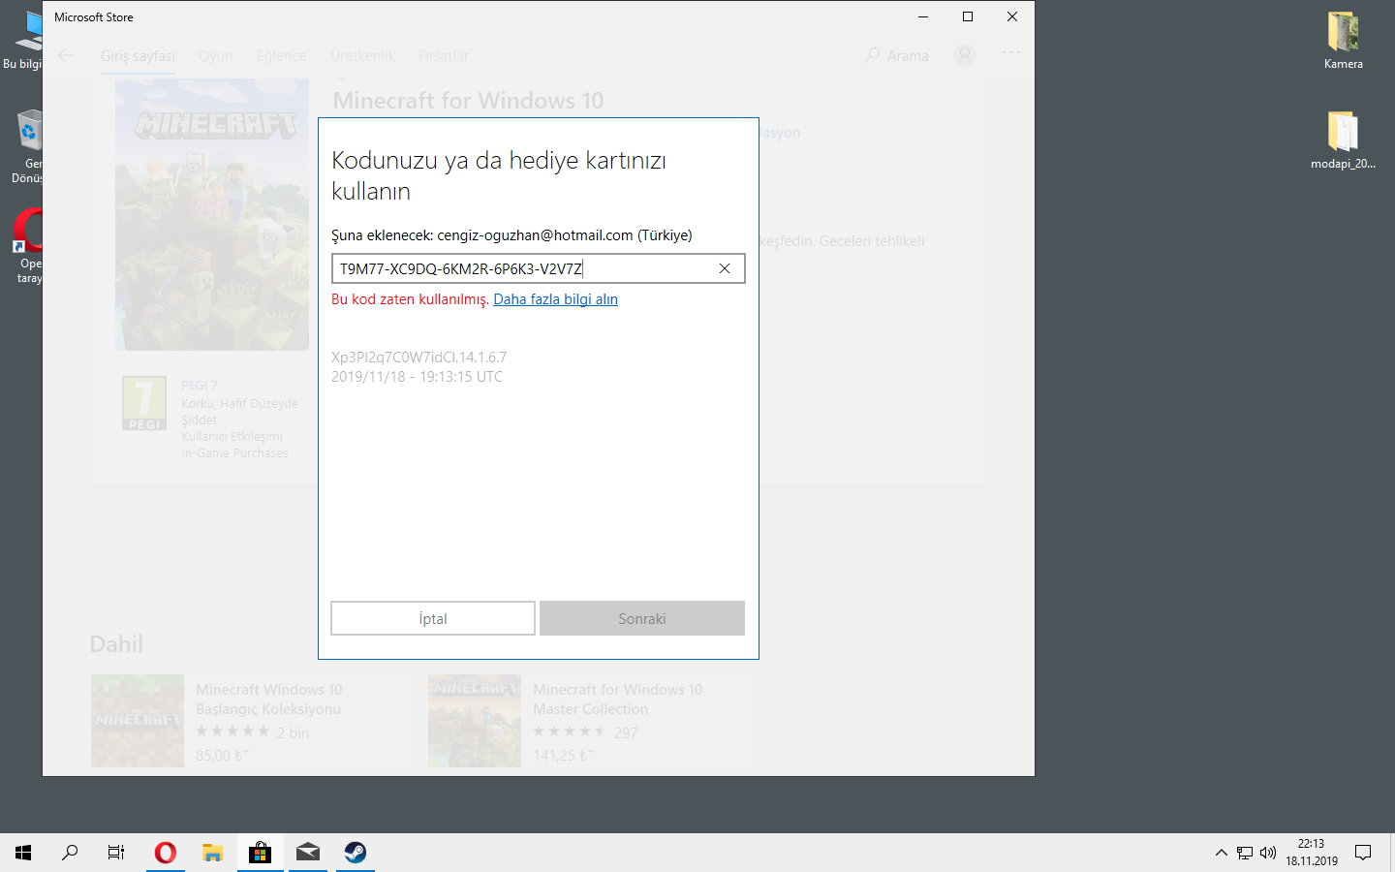The image size is (1395, 872).
Task: Open File Explorer from the taskbar
Action: [x=213, y=853]
